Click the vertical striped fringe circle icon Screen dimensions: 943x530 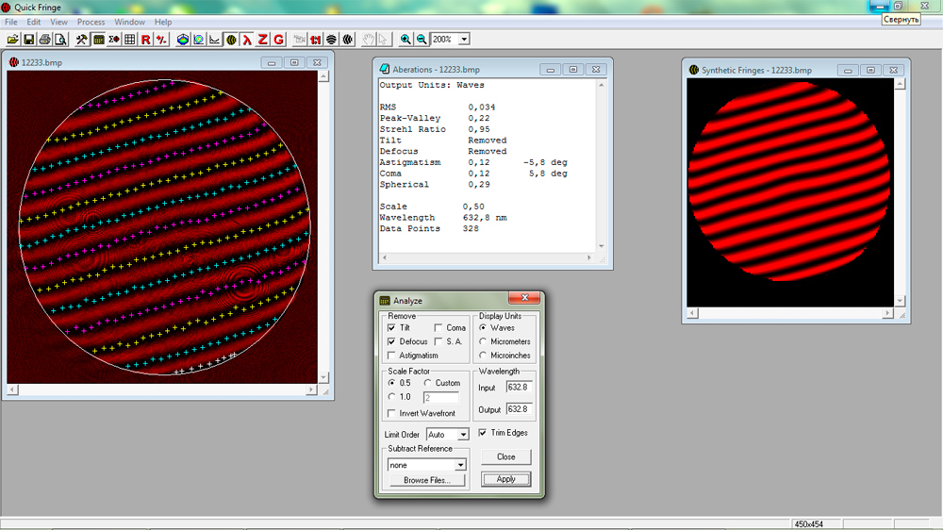click(348, 40)
